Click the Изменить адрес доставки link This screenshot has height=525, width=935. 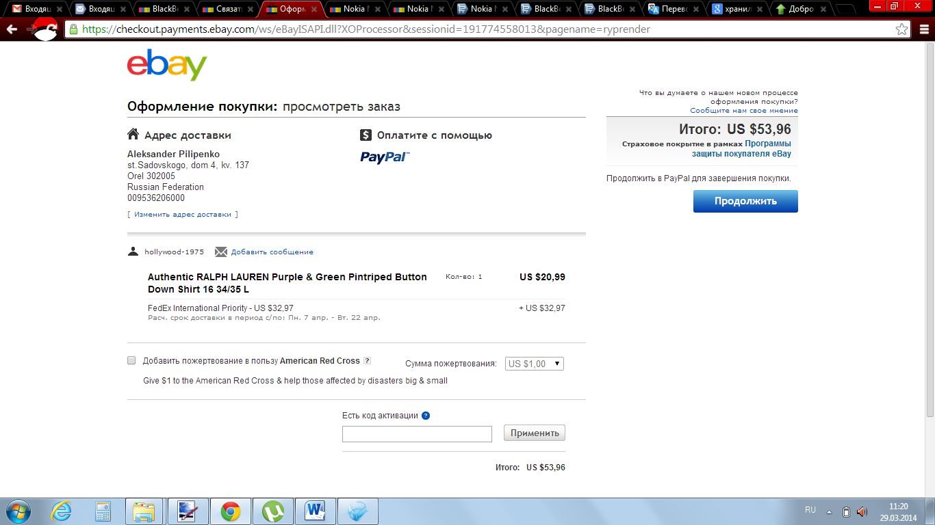183,214
